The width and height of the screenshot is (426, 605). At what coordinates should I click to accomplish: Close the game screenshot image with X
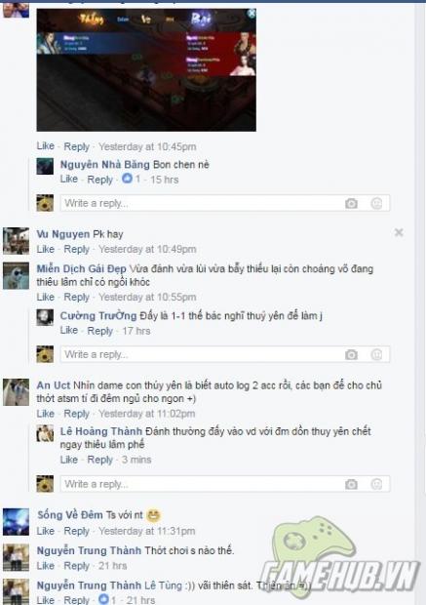point(251,13)
